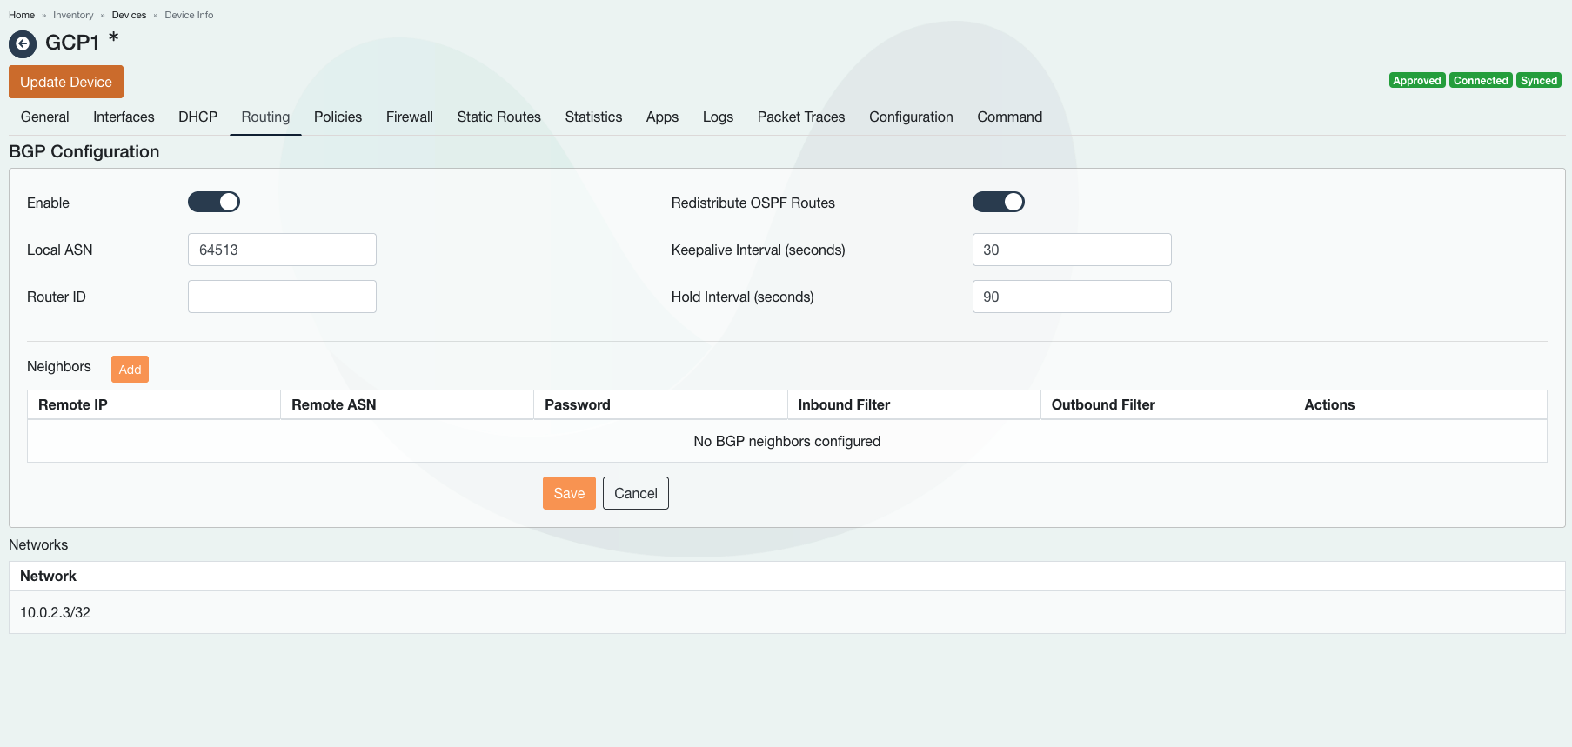This screenshot has width=1572, height=747.
Task: Edit the Hold Interval field
Action: click(1071, 297)
